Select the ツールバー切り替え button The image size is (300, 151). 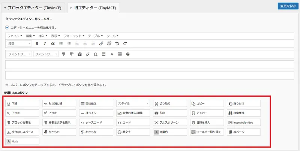pos(207,132)
